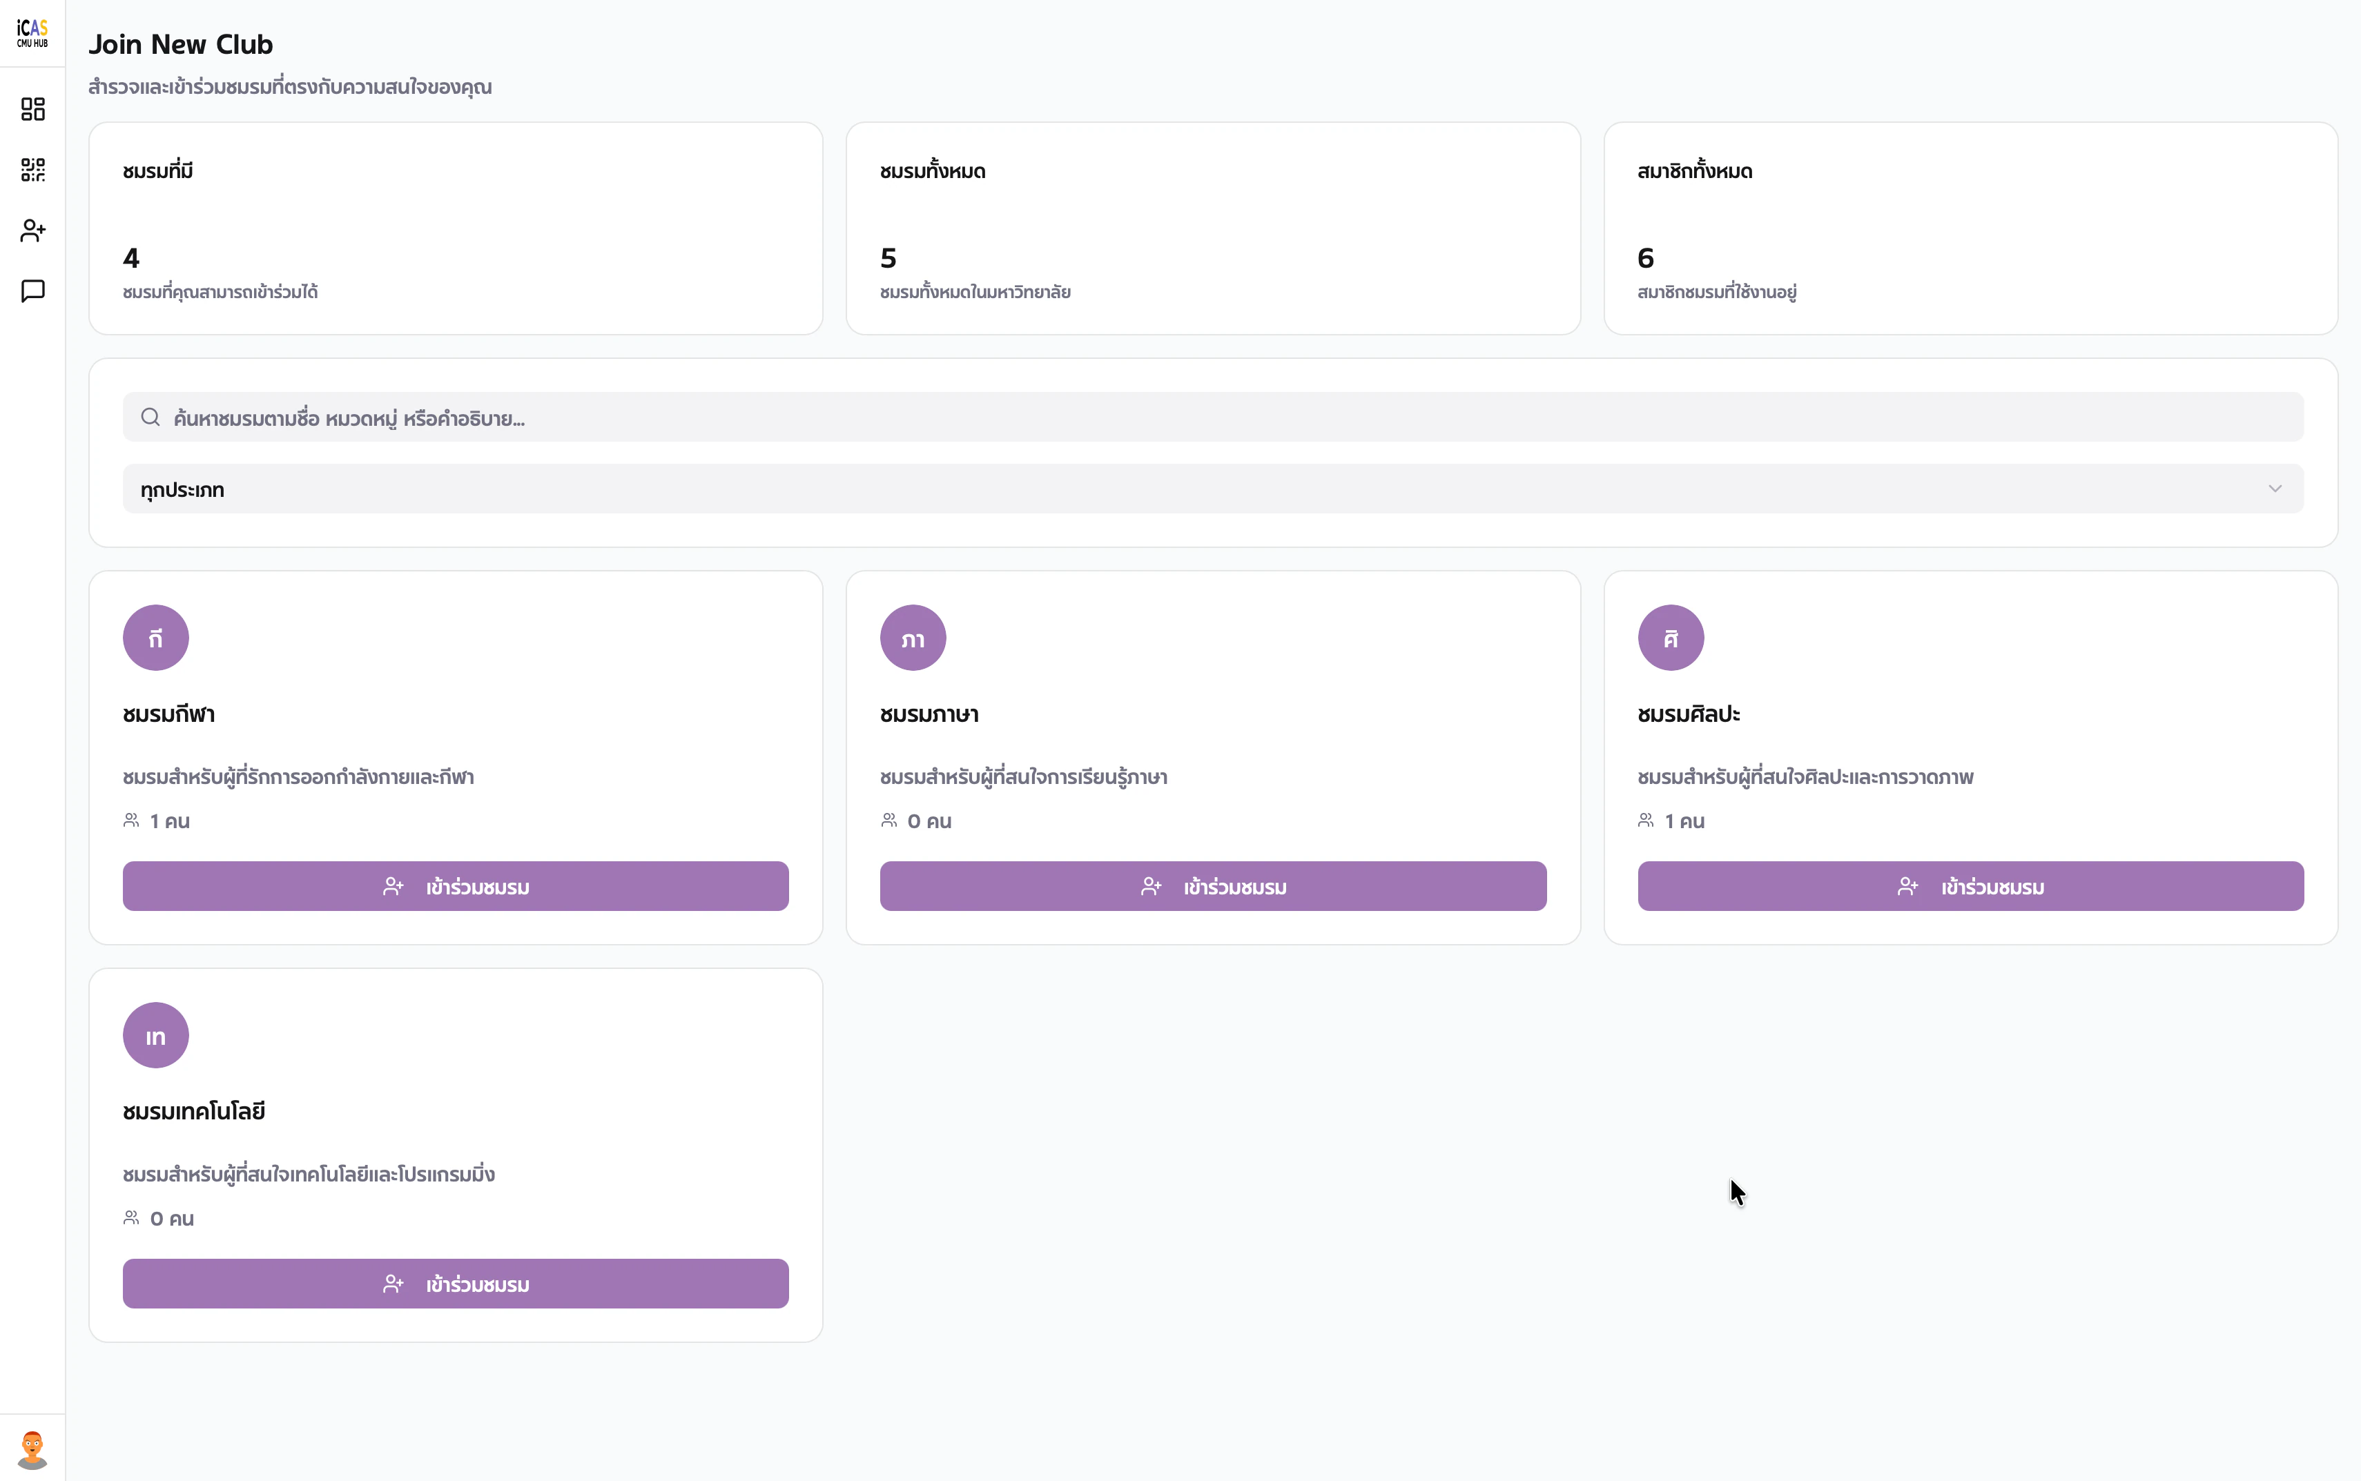The image size is (2361, 1481).
Task: Click the ชมรมศิลปะ club title
Action: pos(1689,714)
